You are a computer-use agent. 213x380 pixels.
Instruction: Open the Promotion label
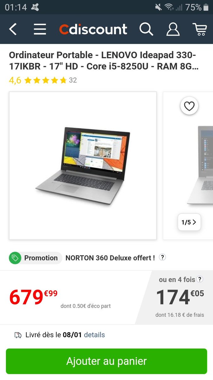click(41, 258)
